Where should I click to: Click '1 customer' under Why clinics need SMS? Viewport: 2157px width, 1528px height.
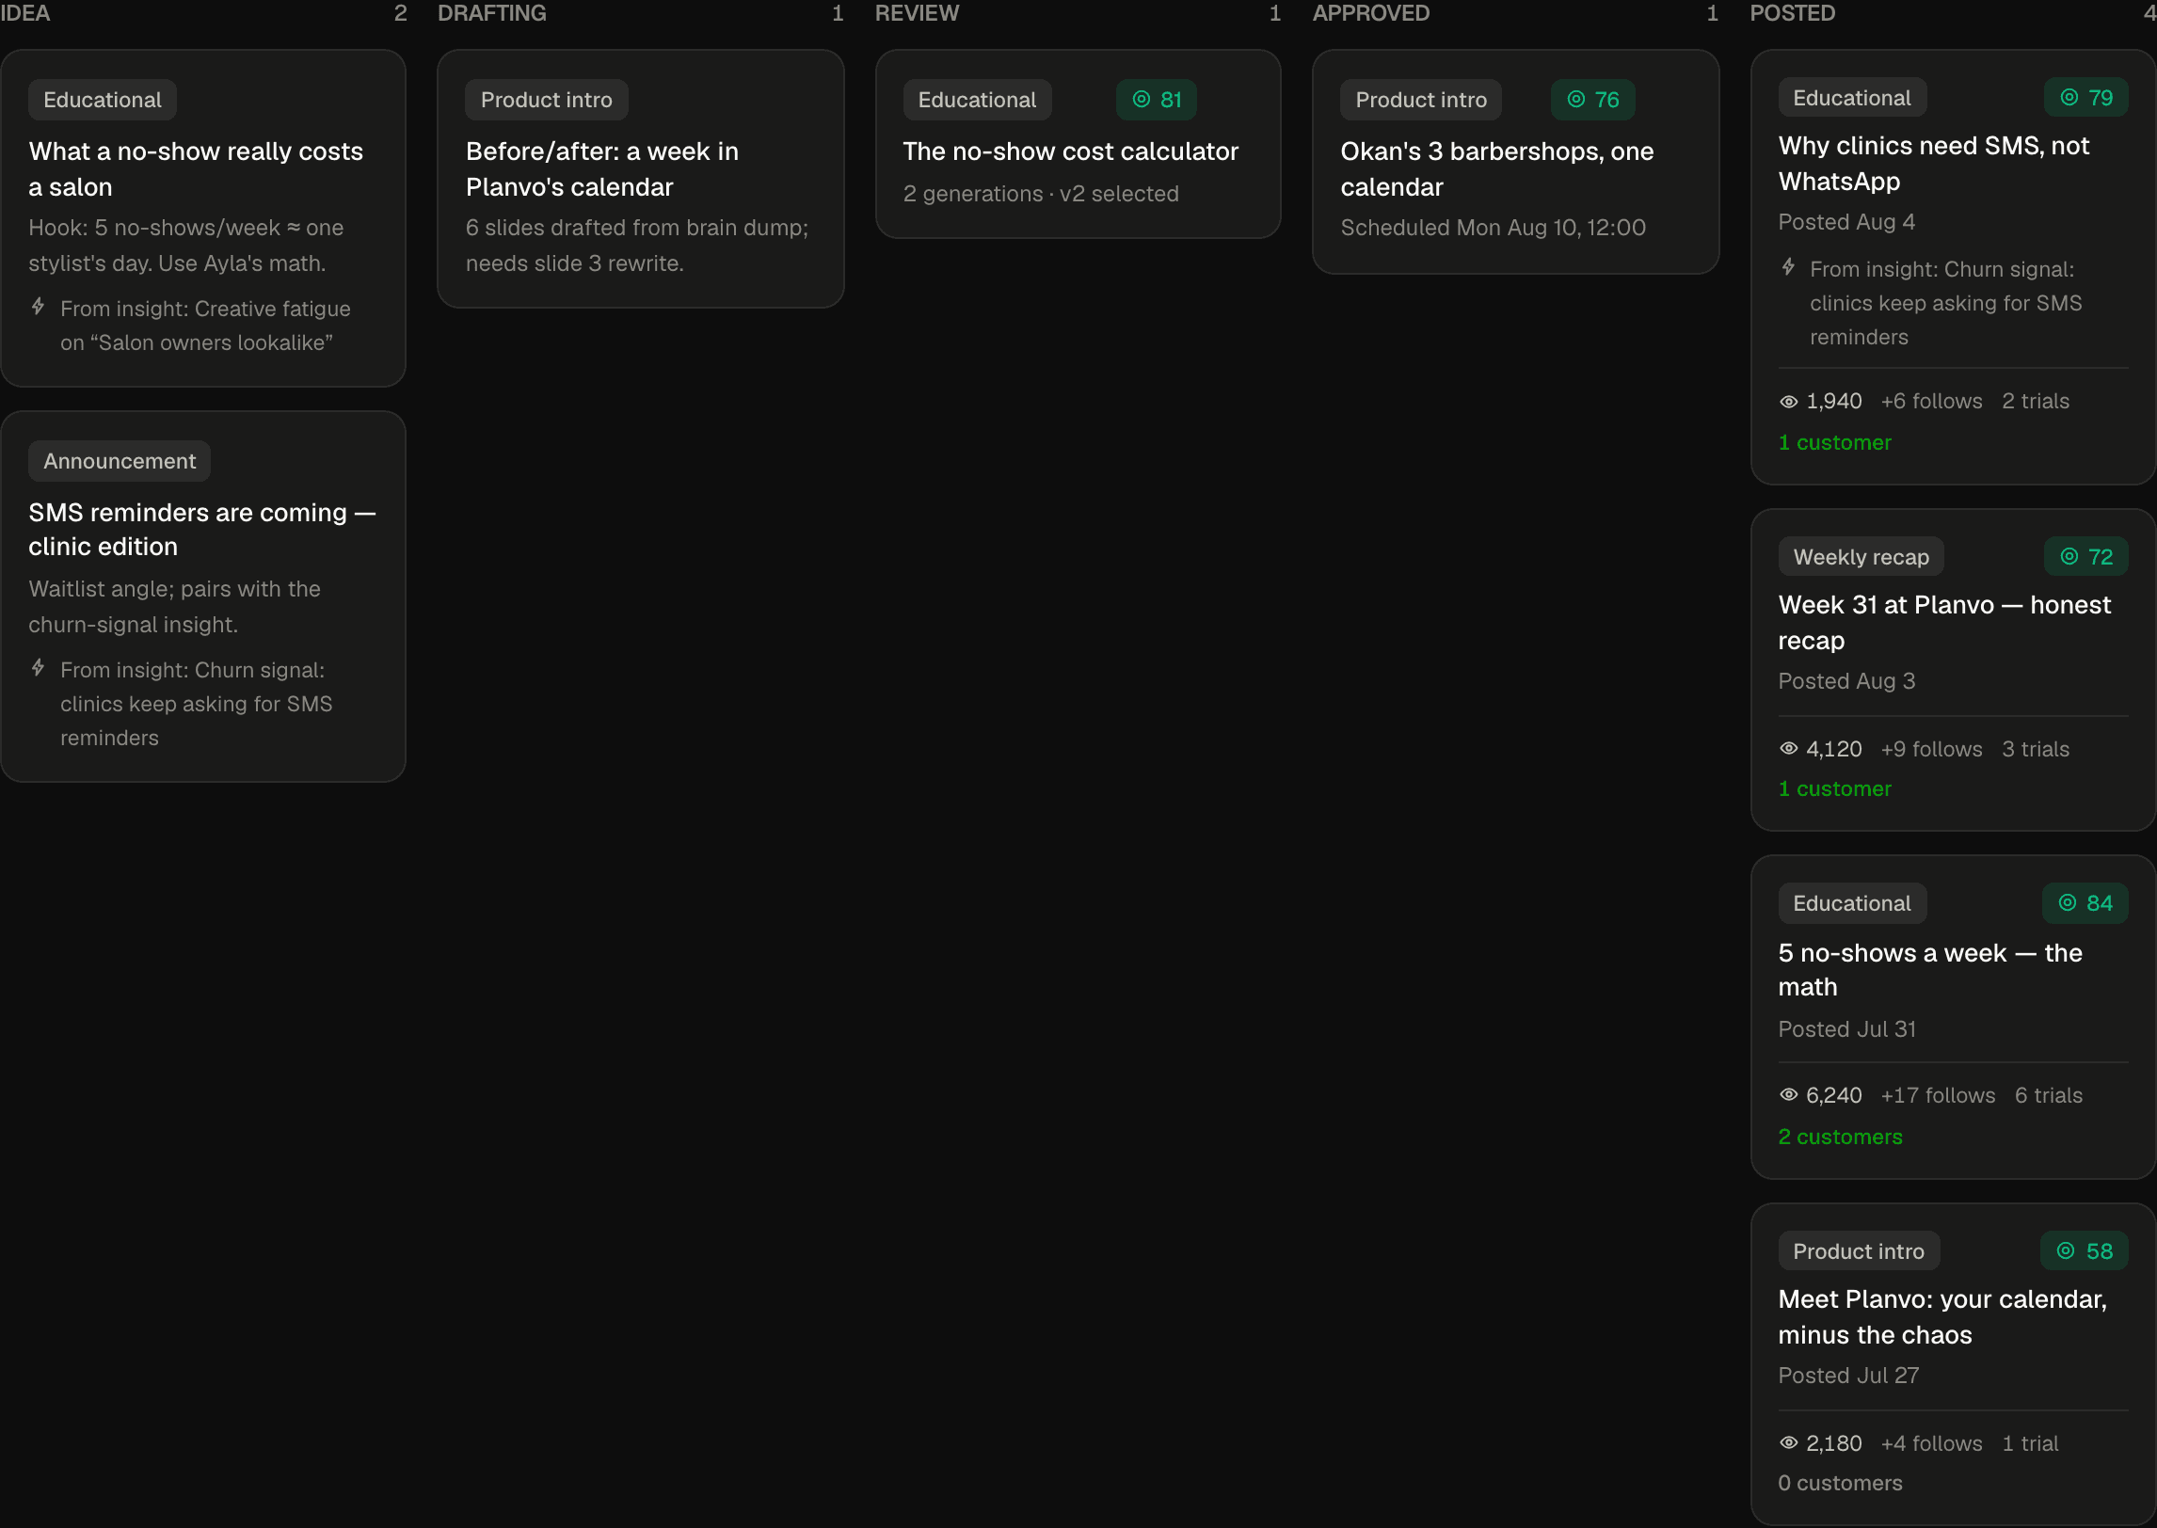click(1834, 442)
